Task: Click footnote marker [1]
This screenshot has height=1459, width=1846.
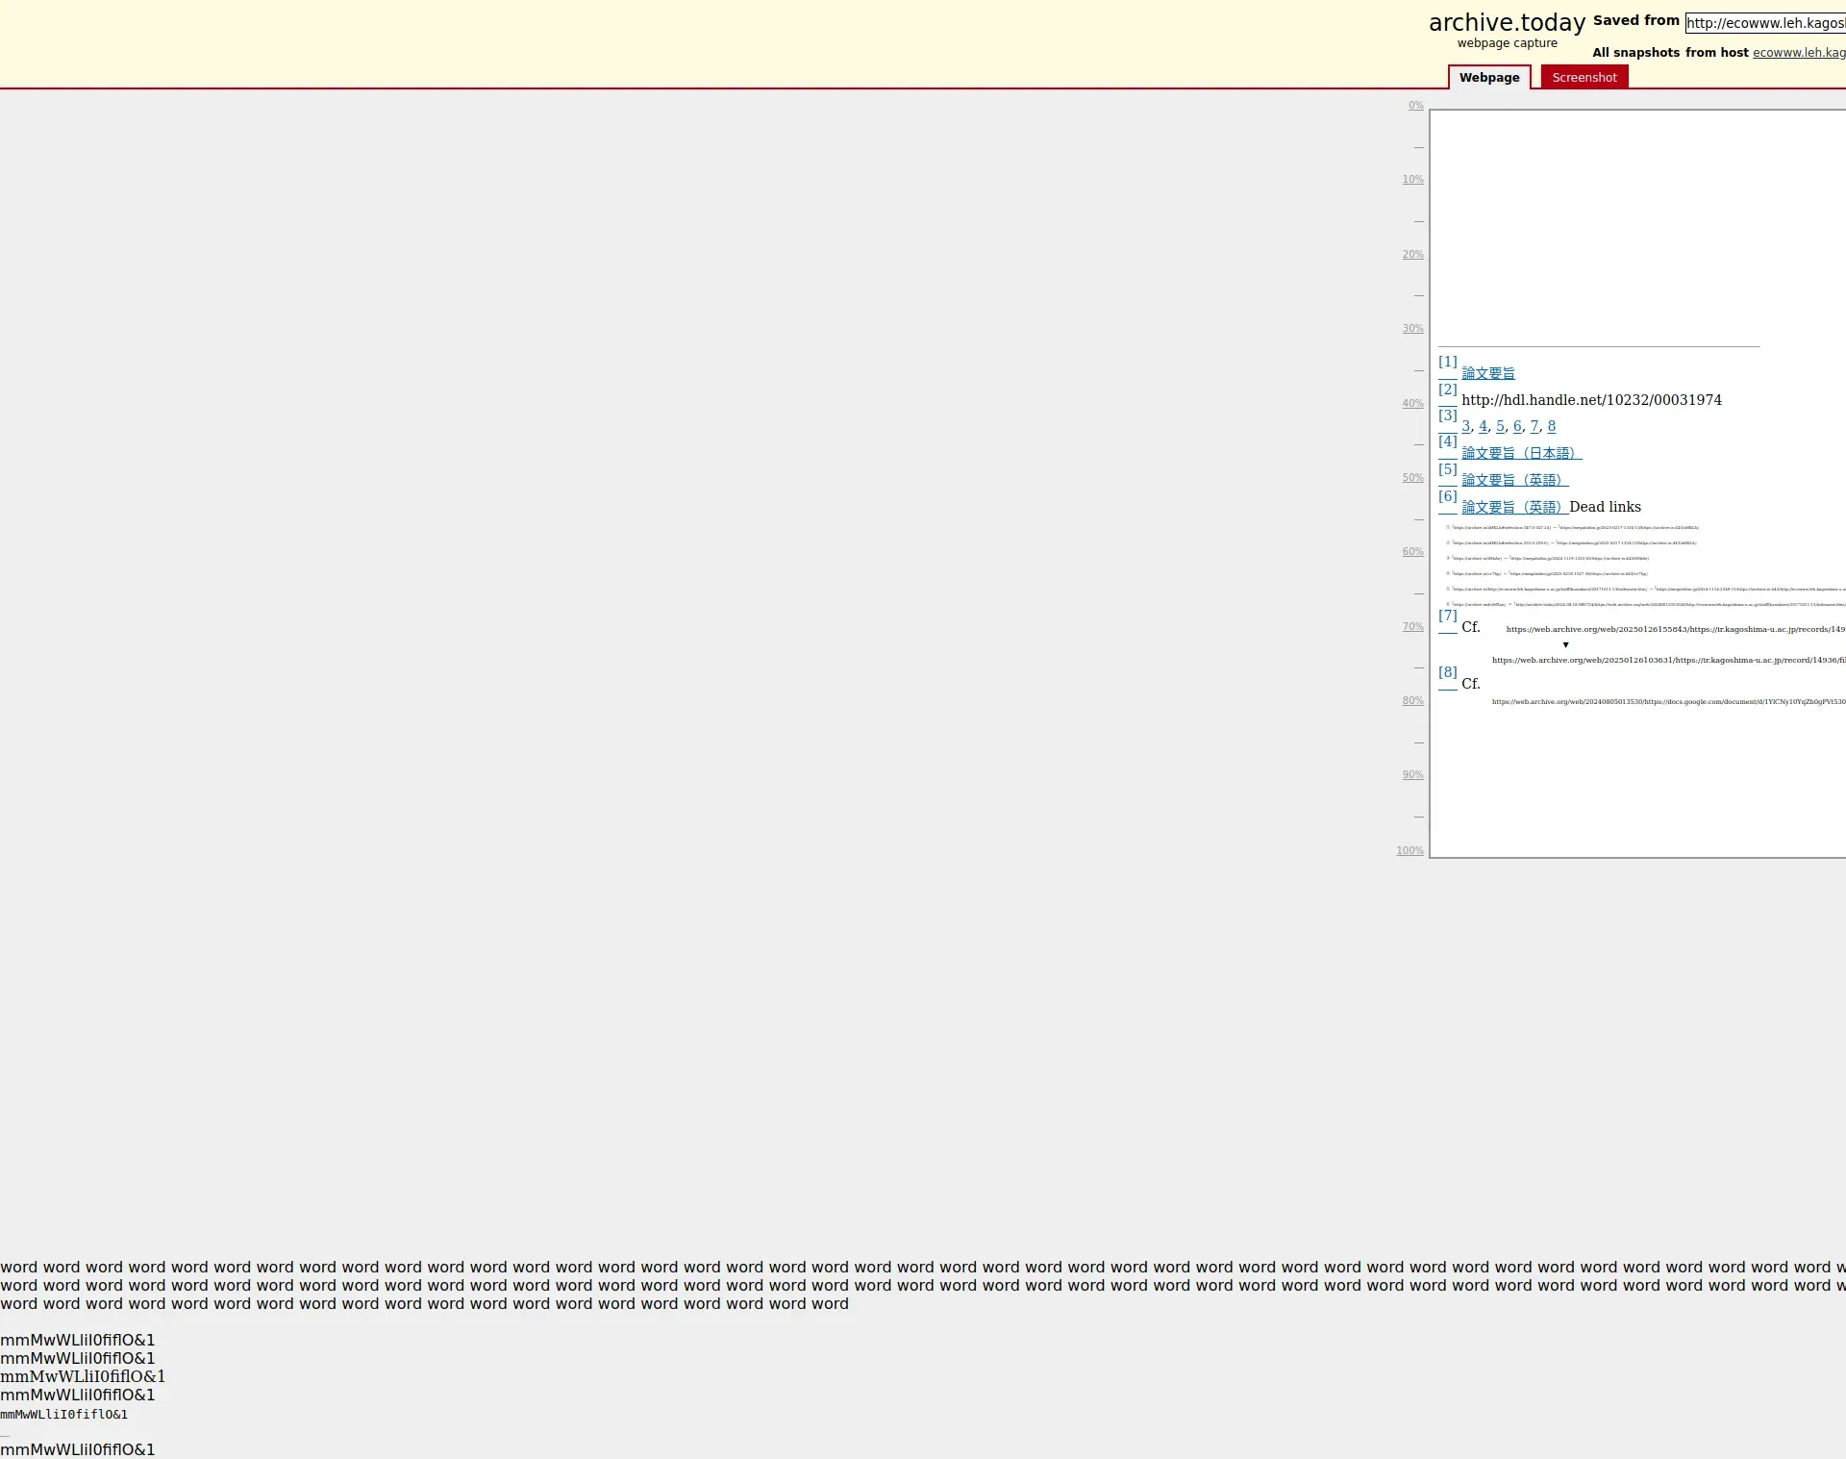Action: pyautogui.click(x=1447, y=363)
